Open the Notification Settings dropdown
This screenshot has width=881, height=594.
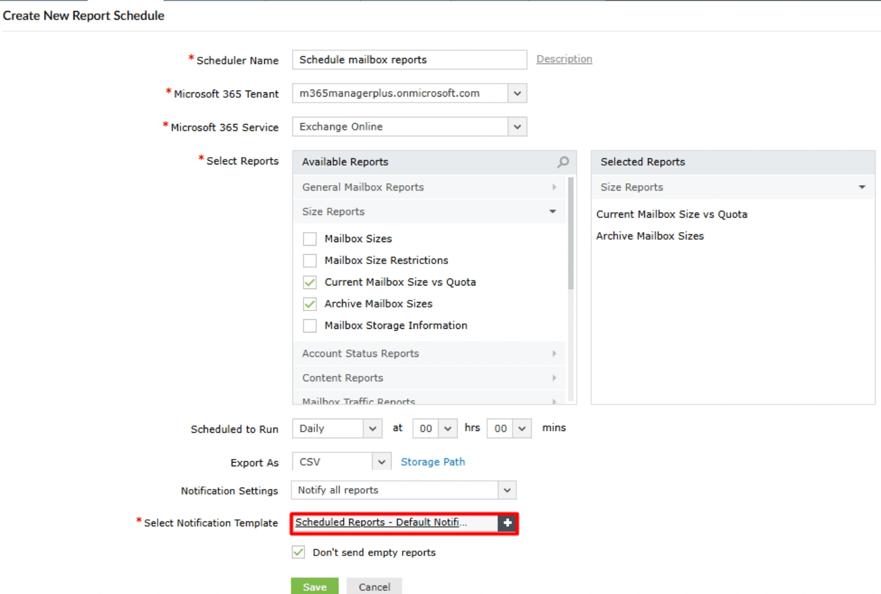tap(507, 490)
